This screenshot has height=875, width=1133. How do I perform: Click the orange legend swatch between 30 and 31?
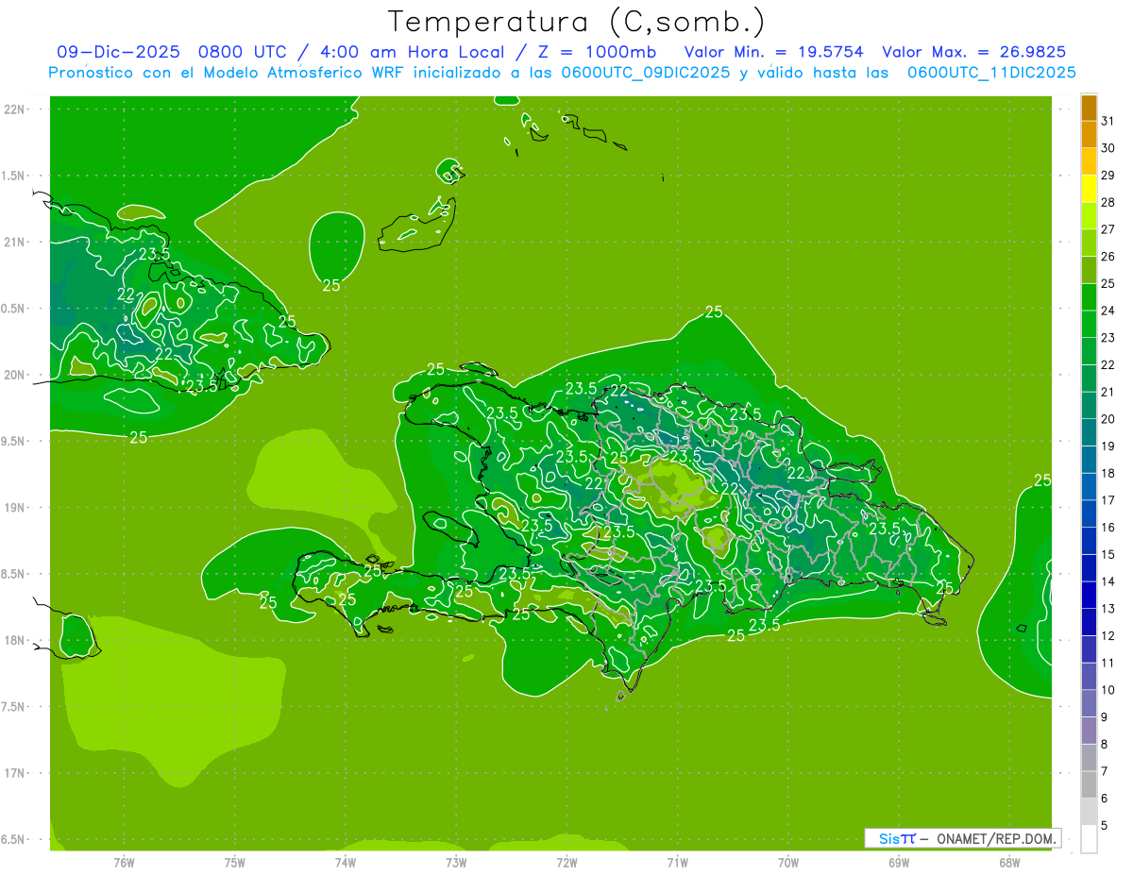click(1089, 135)
